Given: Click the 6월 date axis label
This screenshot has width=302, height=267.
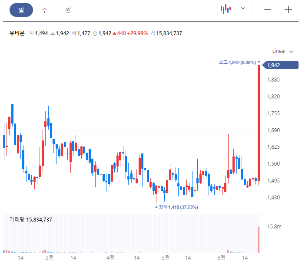Looking at the screenshot, I should point(221,257).
